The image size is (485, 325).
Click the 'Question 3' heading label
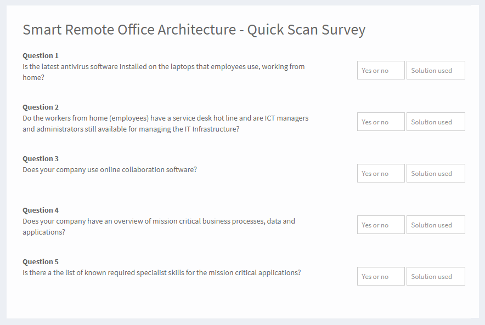41,159
